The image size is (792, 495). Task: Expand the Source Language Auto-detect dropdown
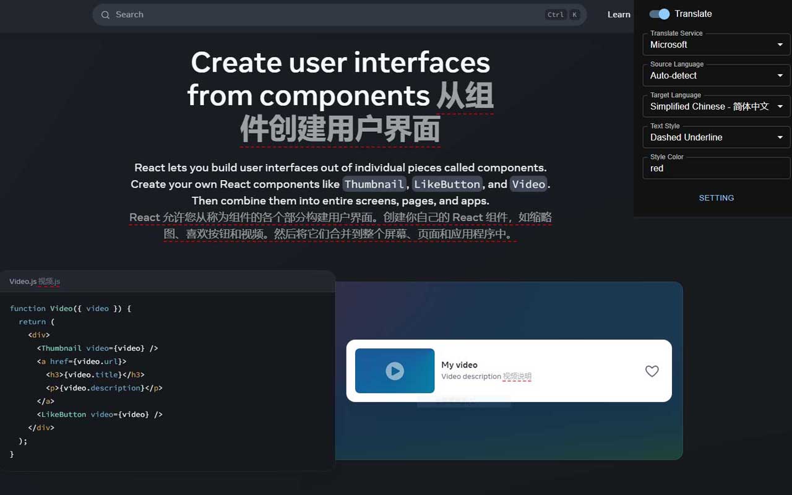(716, 75)
